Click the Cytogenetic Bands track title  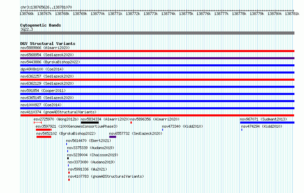pos(41,25)
